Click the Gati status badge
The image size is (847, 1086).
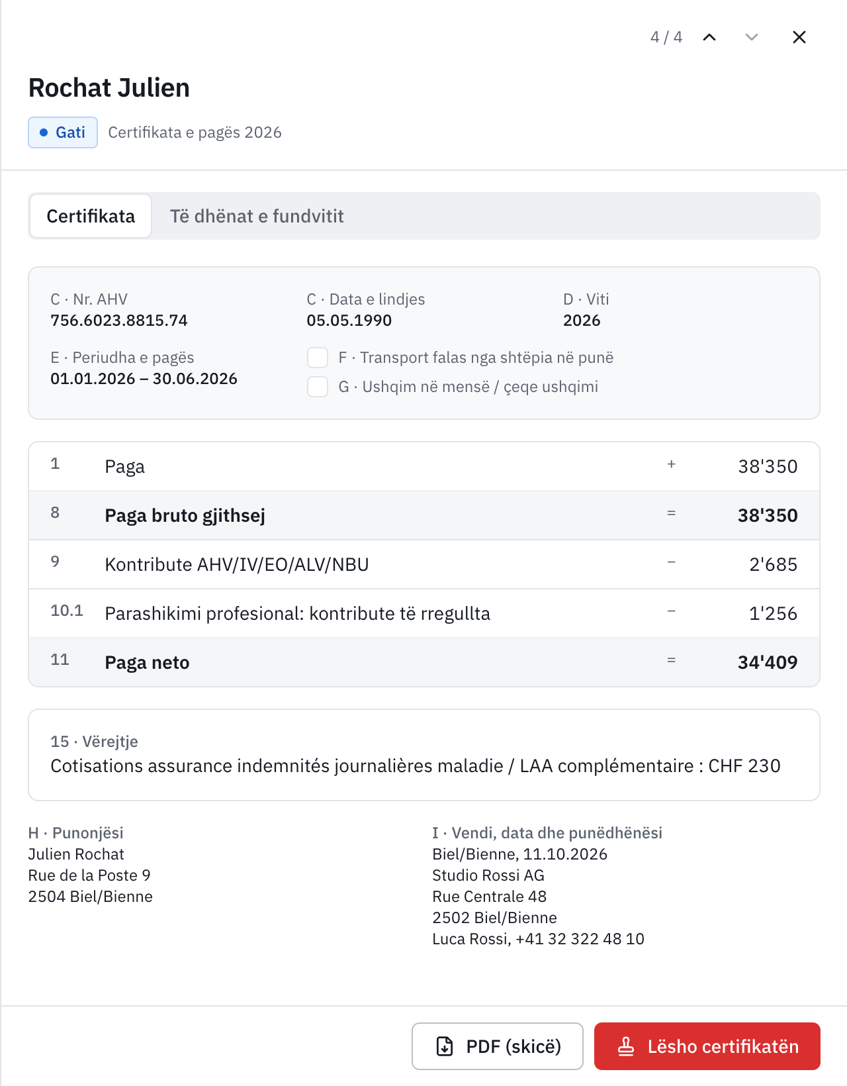click(63, 132)
